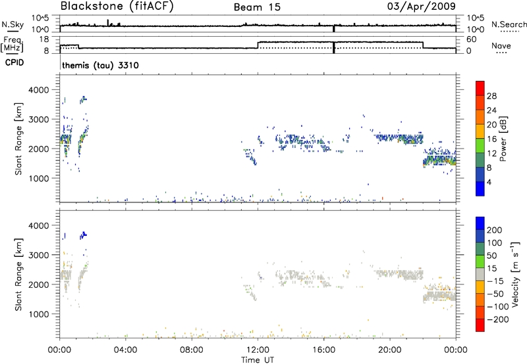Click the date "03/Apr/2009"

coord(422,6)
